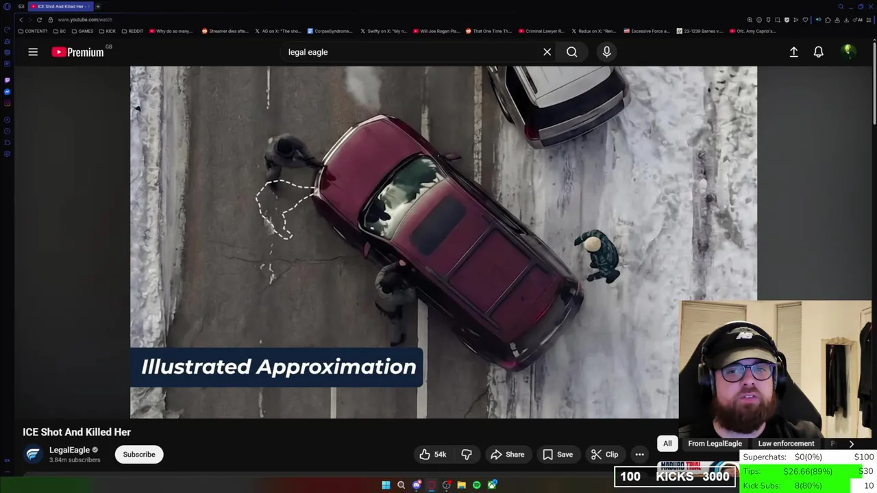
Task: Open 'Will Joe Rogan Pla...' bookmark
Action: click(x=436, y=31)
